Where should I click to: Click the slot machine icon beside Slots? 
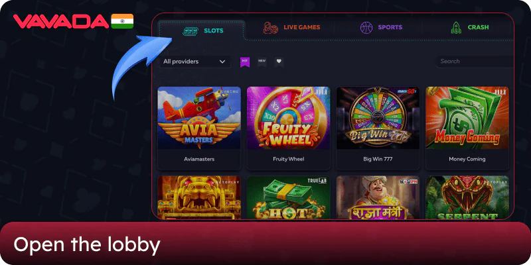pos(190,31)
